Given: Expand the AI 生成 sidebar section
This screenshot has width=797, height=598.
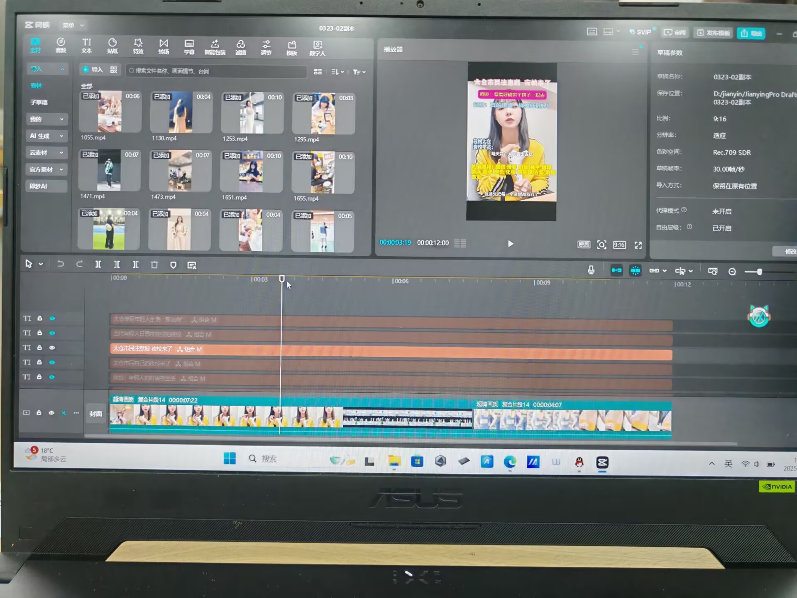Looking at the screenshot, I should pos(46,136).
